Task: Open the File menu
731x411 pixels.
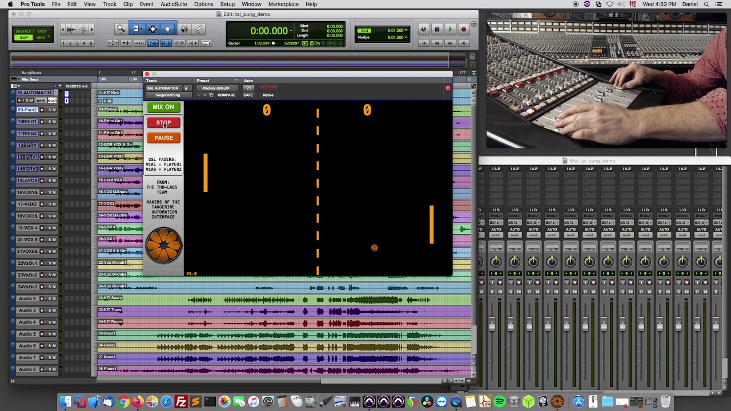Action: pos(56,4)
